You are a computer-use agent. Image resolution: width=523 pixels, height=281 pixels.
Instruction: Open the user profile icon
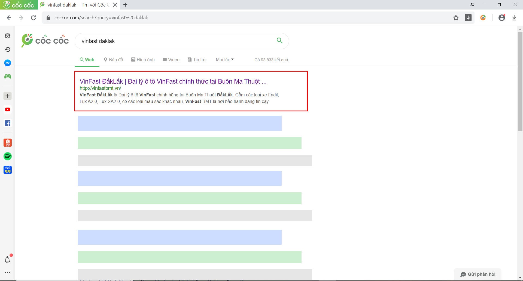click(x=502, y=18)
